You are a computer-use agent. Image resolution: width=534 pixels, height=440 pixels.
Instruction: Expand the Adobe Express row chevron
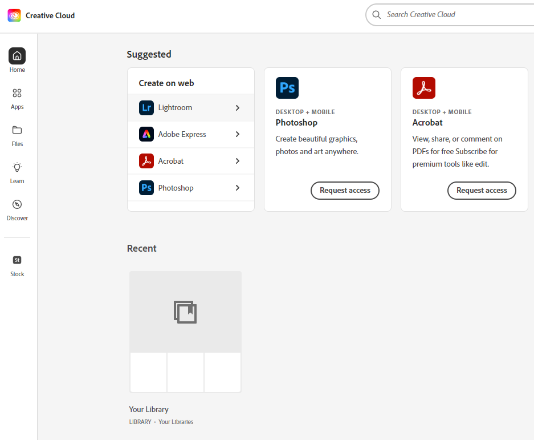(x=238, y=135)
